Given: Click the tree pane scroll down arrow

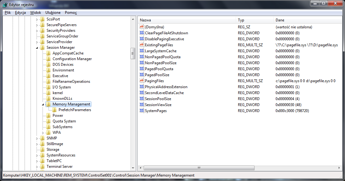Looking at the screenshot, I should pyautogui.click(x=133, y=168).
